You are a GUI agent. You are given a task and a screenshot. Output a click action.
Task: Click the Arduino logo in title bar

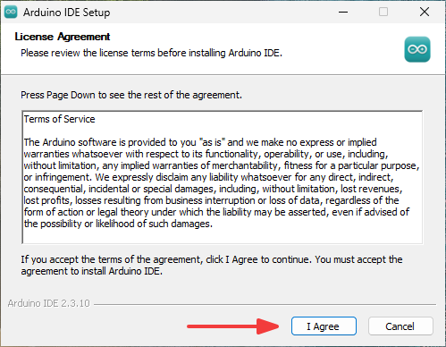[11, 12]
